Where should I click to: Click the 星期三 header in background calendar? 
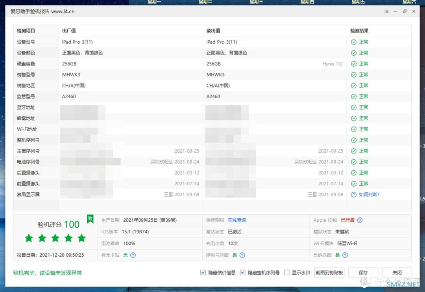point(256,2)
